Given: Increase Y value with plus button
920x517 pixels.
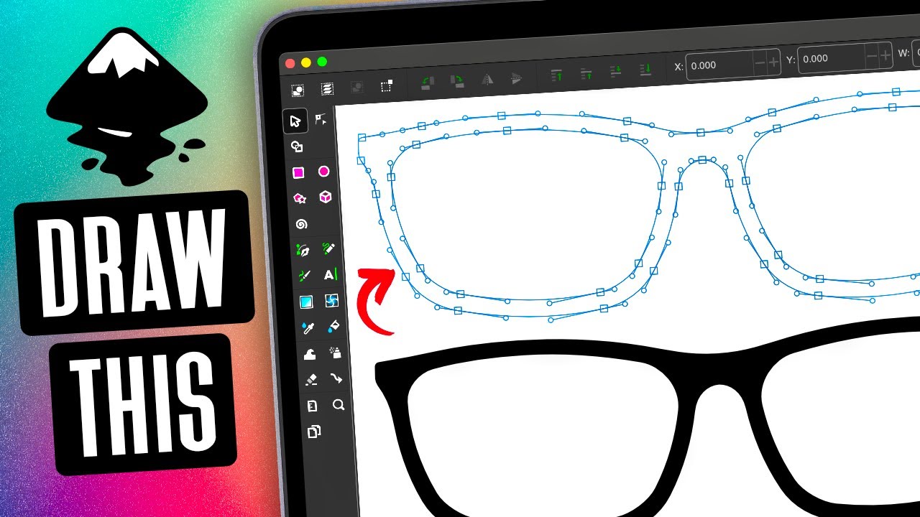Looking at the screenshot, I should (884, 55).
